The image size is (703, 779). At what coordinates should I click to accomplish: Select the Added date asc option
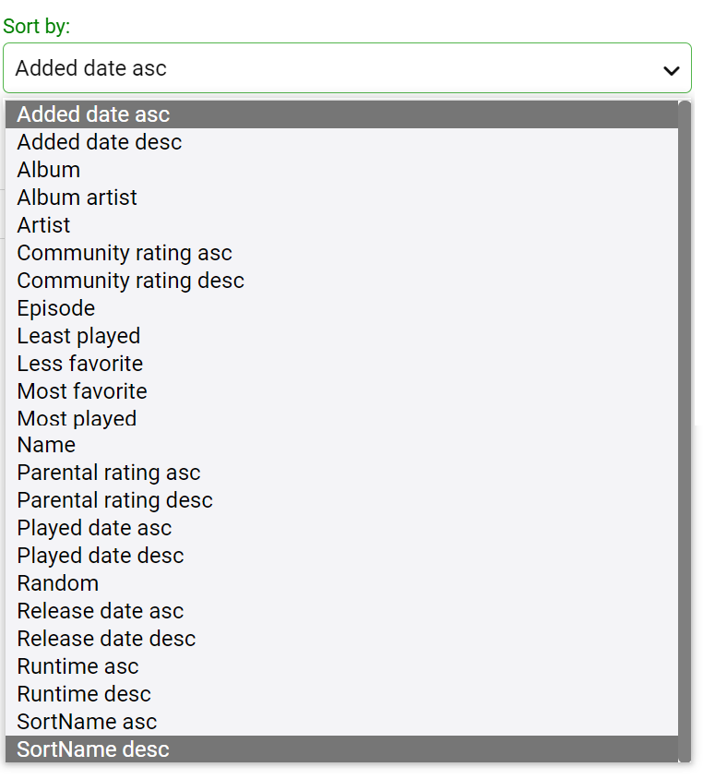93,114
